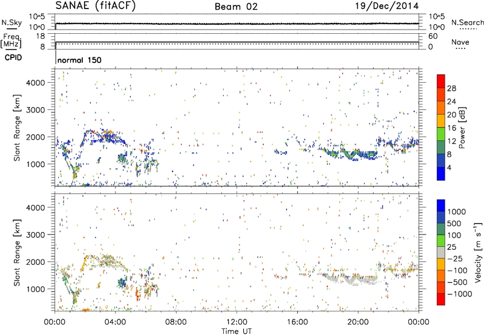The width and height of the screenshot is (484, 335).
Task: Select the "Beam 02" header text
Action: (x=236, y=7)
